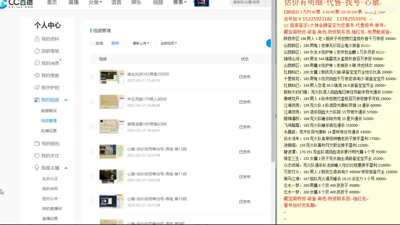Open video title 心猿-估价找号帮出号-养娃 第11段

[x=157, y=174]
